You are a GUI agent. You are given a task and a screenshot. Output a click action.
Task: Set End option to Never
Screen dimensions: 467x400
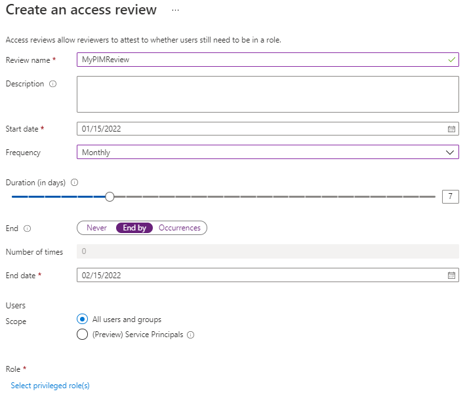point(96,228)
